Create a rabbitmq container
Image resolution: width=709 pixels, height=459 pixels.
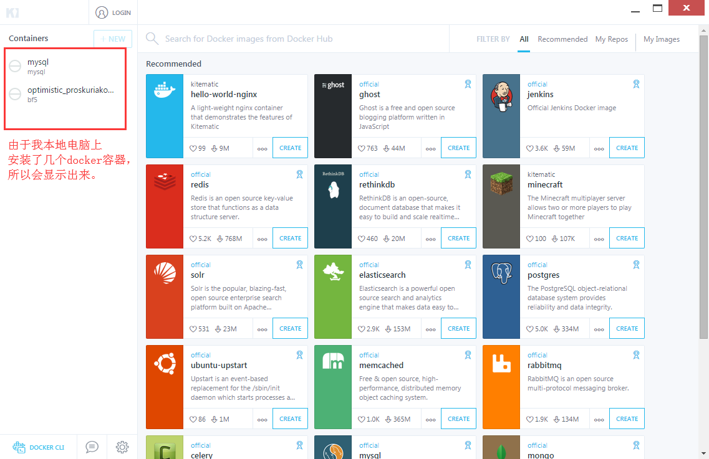(627, 419)
